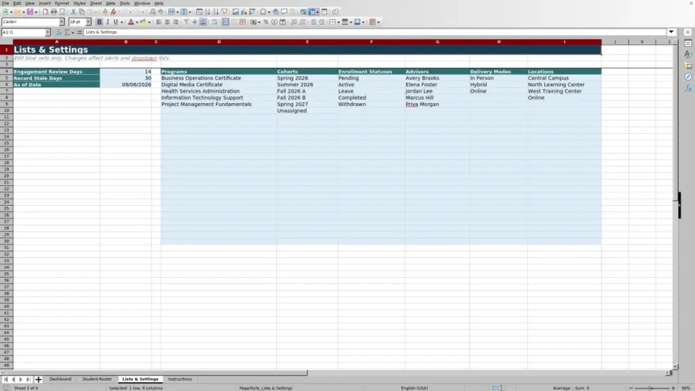
Task: Open the Sum function dropdown arrow
Action: coord(73,33)
